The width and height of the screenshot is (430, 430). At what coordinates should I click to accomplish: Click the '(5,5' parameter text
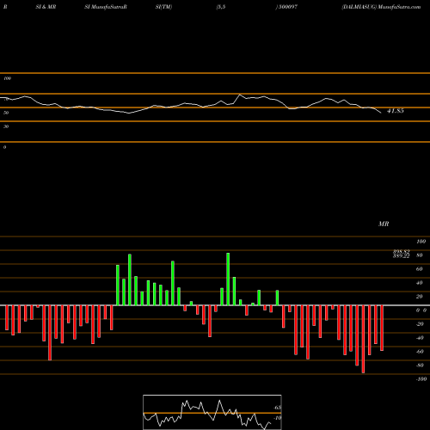click(221, 7)
